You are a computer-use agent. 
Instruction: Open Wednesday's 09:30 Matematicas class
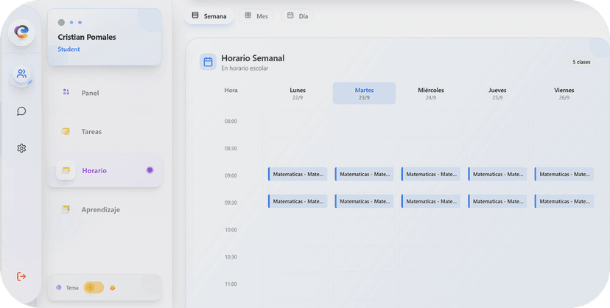coord(431,201)
